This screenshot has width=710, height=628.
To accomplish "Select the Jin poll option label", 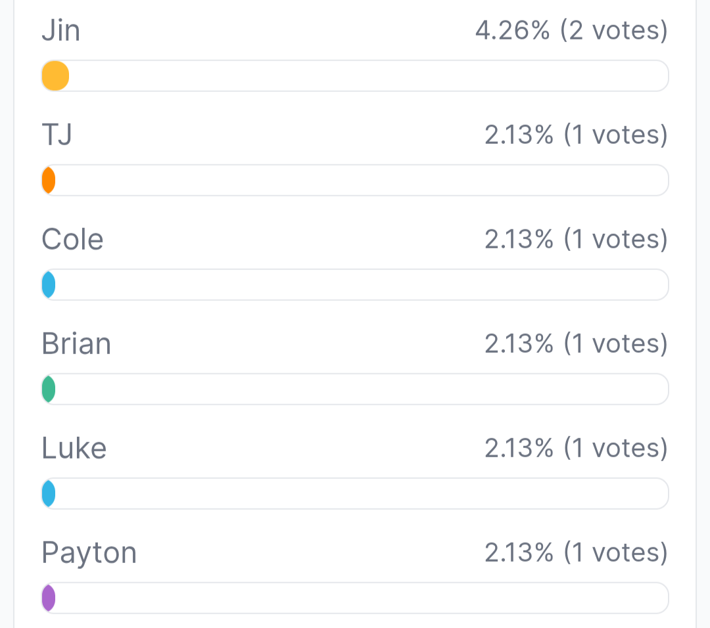I will [x=60, y=30].
